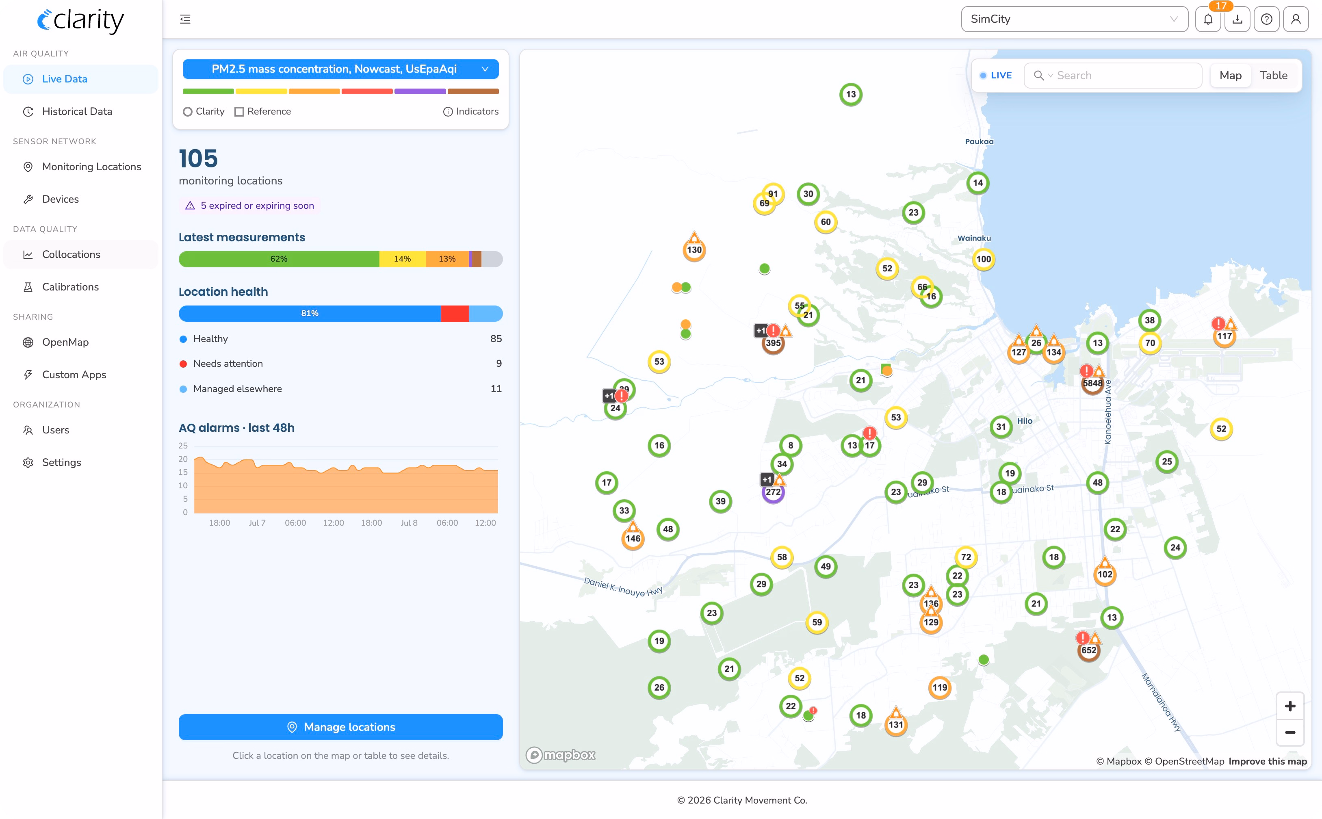This screenshot has height=819, width=1322.
Task: Zoom out on the map
Action: point(1290,732)
